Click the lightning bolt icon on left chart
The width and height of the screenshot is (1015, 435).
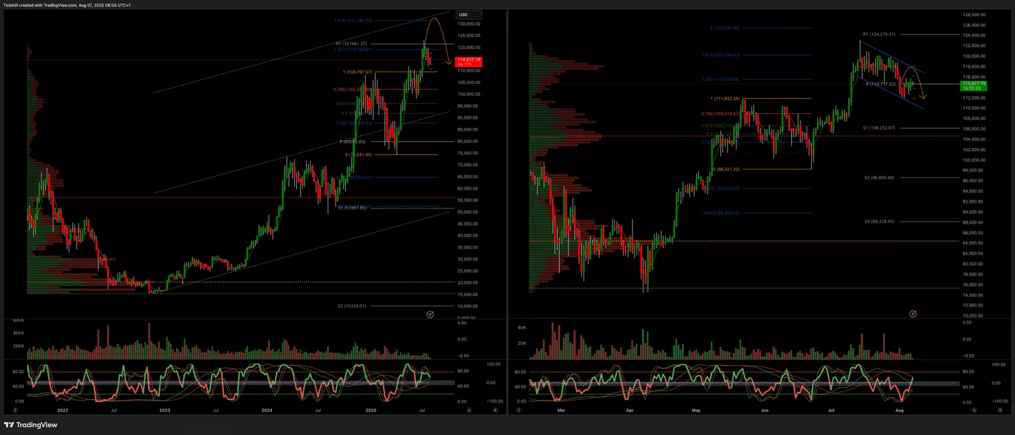coord(430,314)
